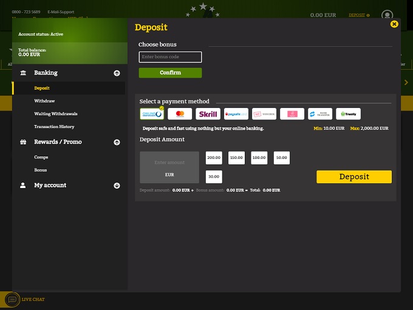The width and height of the screenshot is (413, 310).
Task: Open the Withdraw menu item
Action: [44, 101]
